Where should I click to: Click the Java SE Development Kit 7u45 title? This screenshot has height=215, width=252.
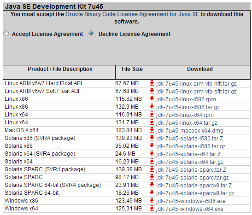(x=54, y=6)
